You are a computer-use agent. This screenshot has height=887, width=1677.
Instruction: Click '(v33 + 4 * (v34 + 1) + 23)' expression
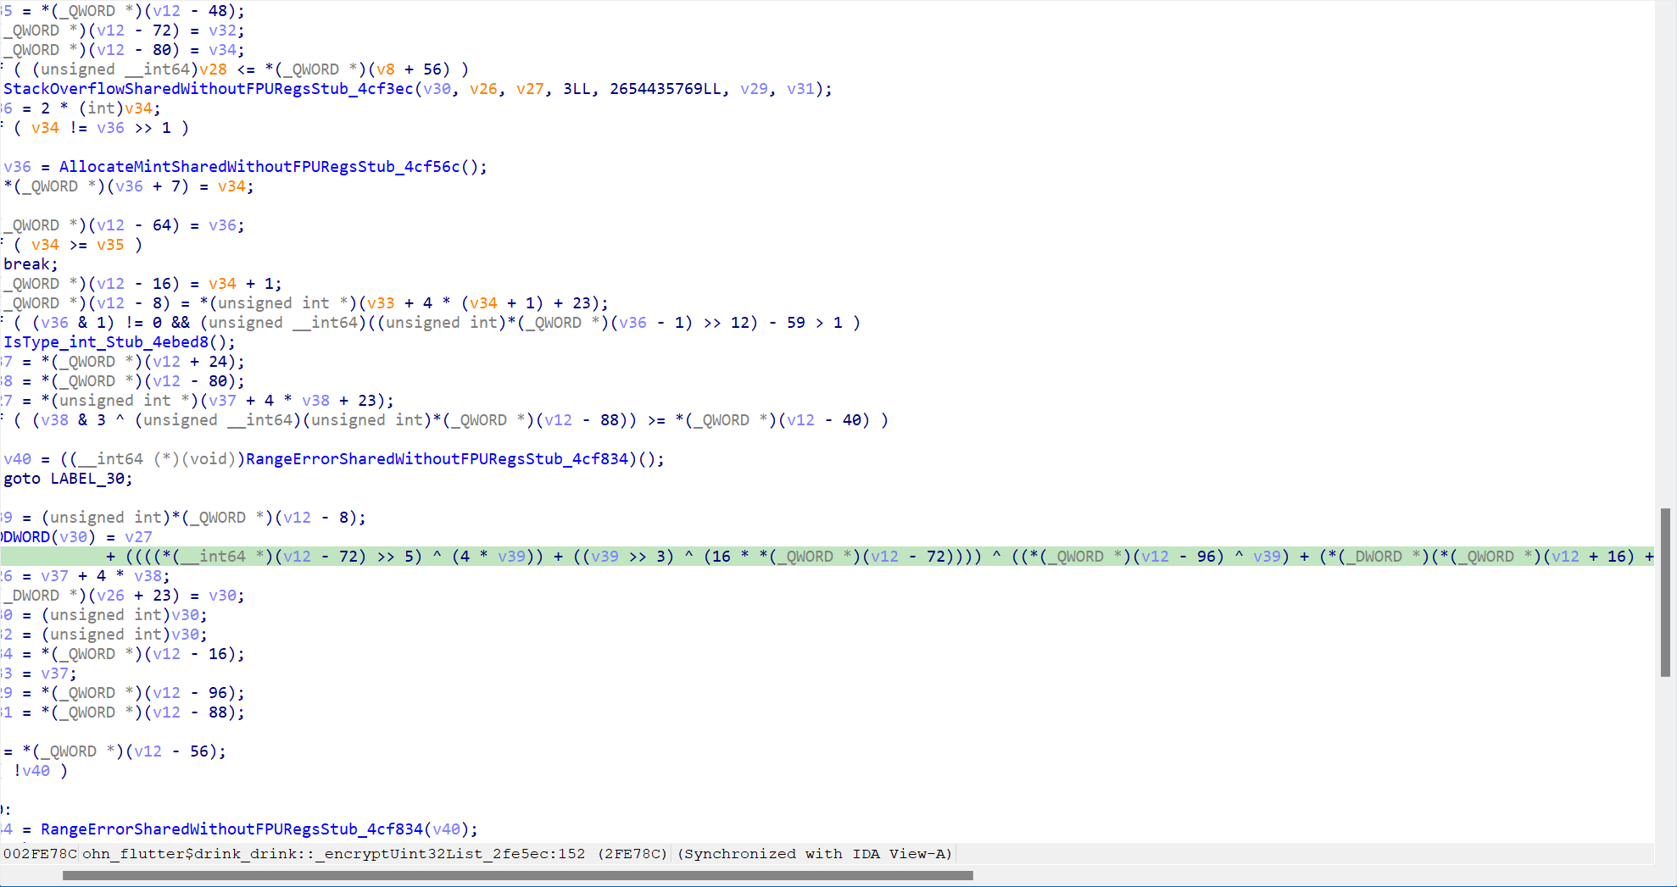coord(479,303)
